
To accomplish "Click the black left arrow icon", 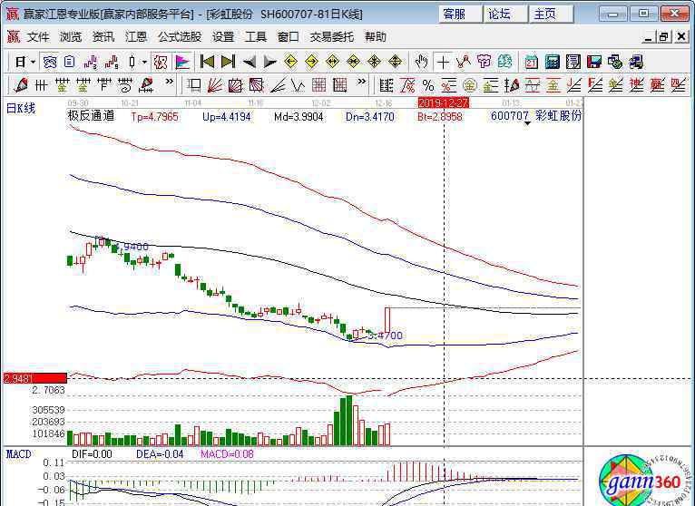I will [250, 62].
